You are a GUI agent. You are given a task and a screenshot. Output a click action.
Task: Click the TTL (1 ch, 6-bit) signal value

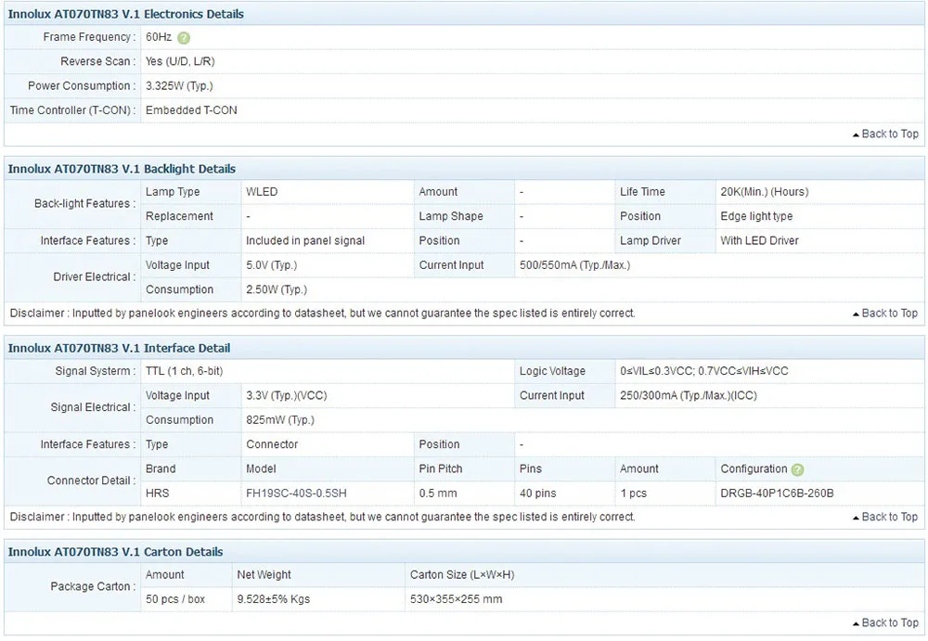[184, 372]
